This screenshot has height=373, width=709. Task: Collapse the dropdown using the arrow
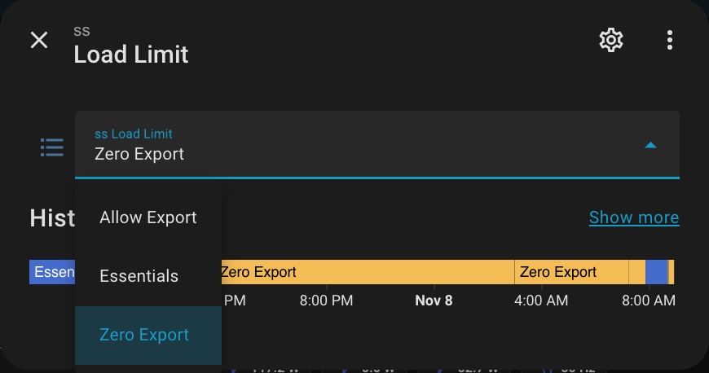(x=650, y=146)
